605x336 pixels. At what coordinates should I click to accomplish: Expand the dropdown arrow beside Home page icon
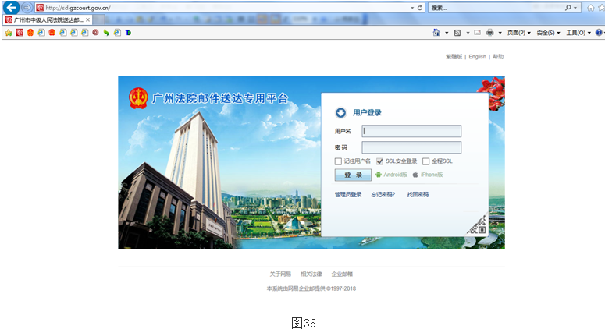[447, 33]
